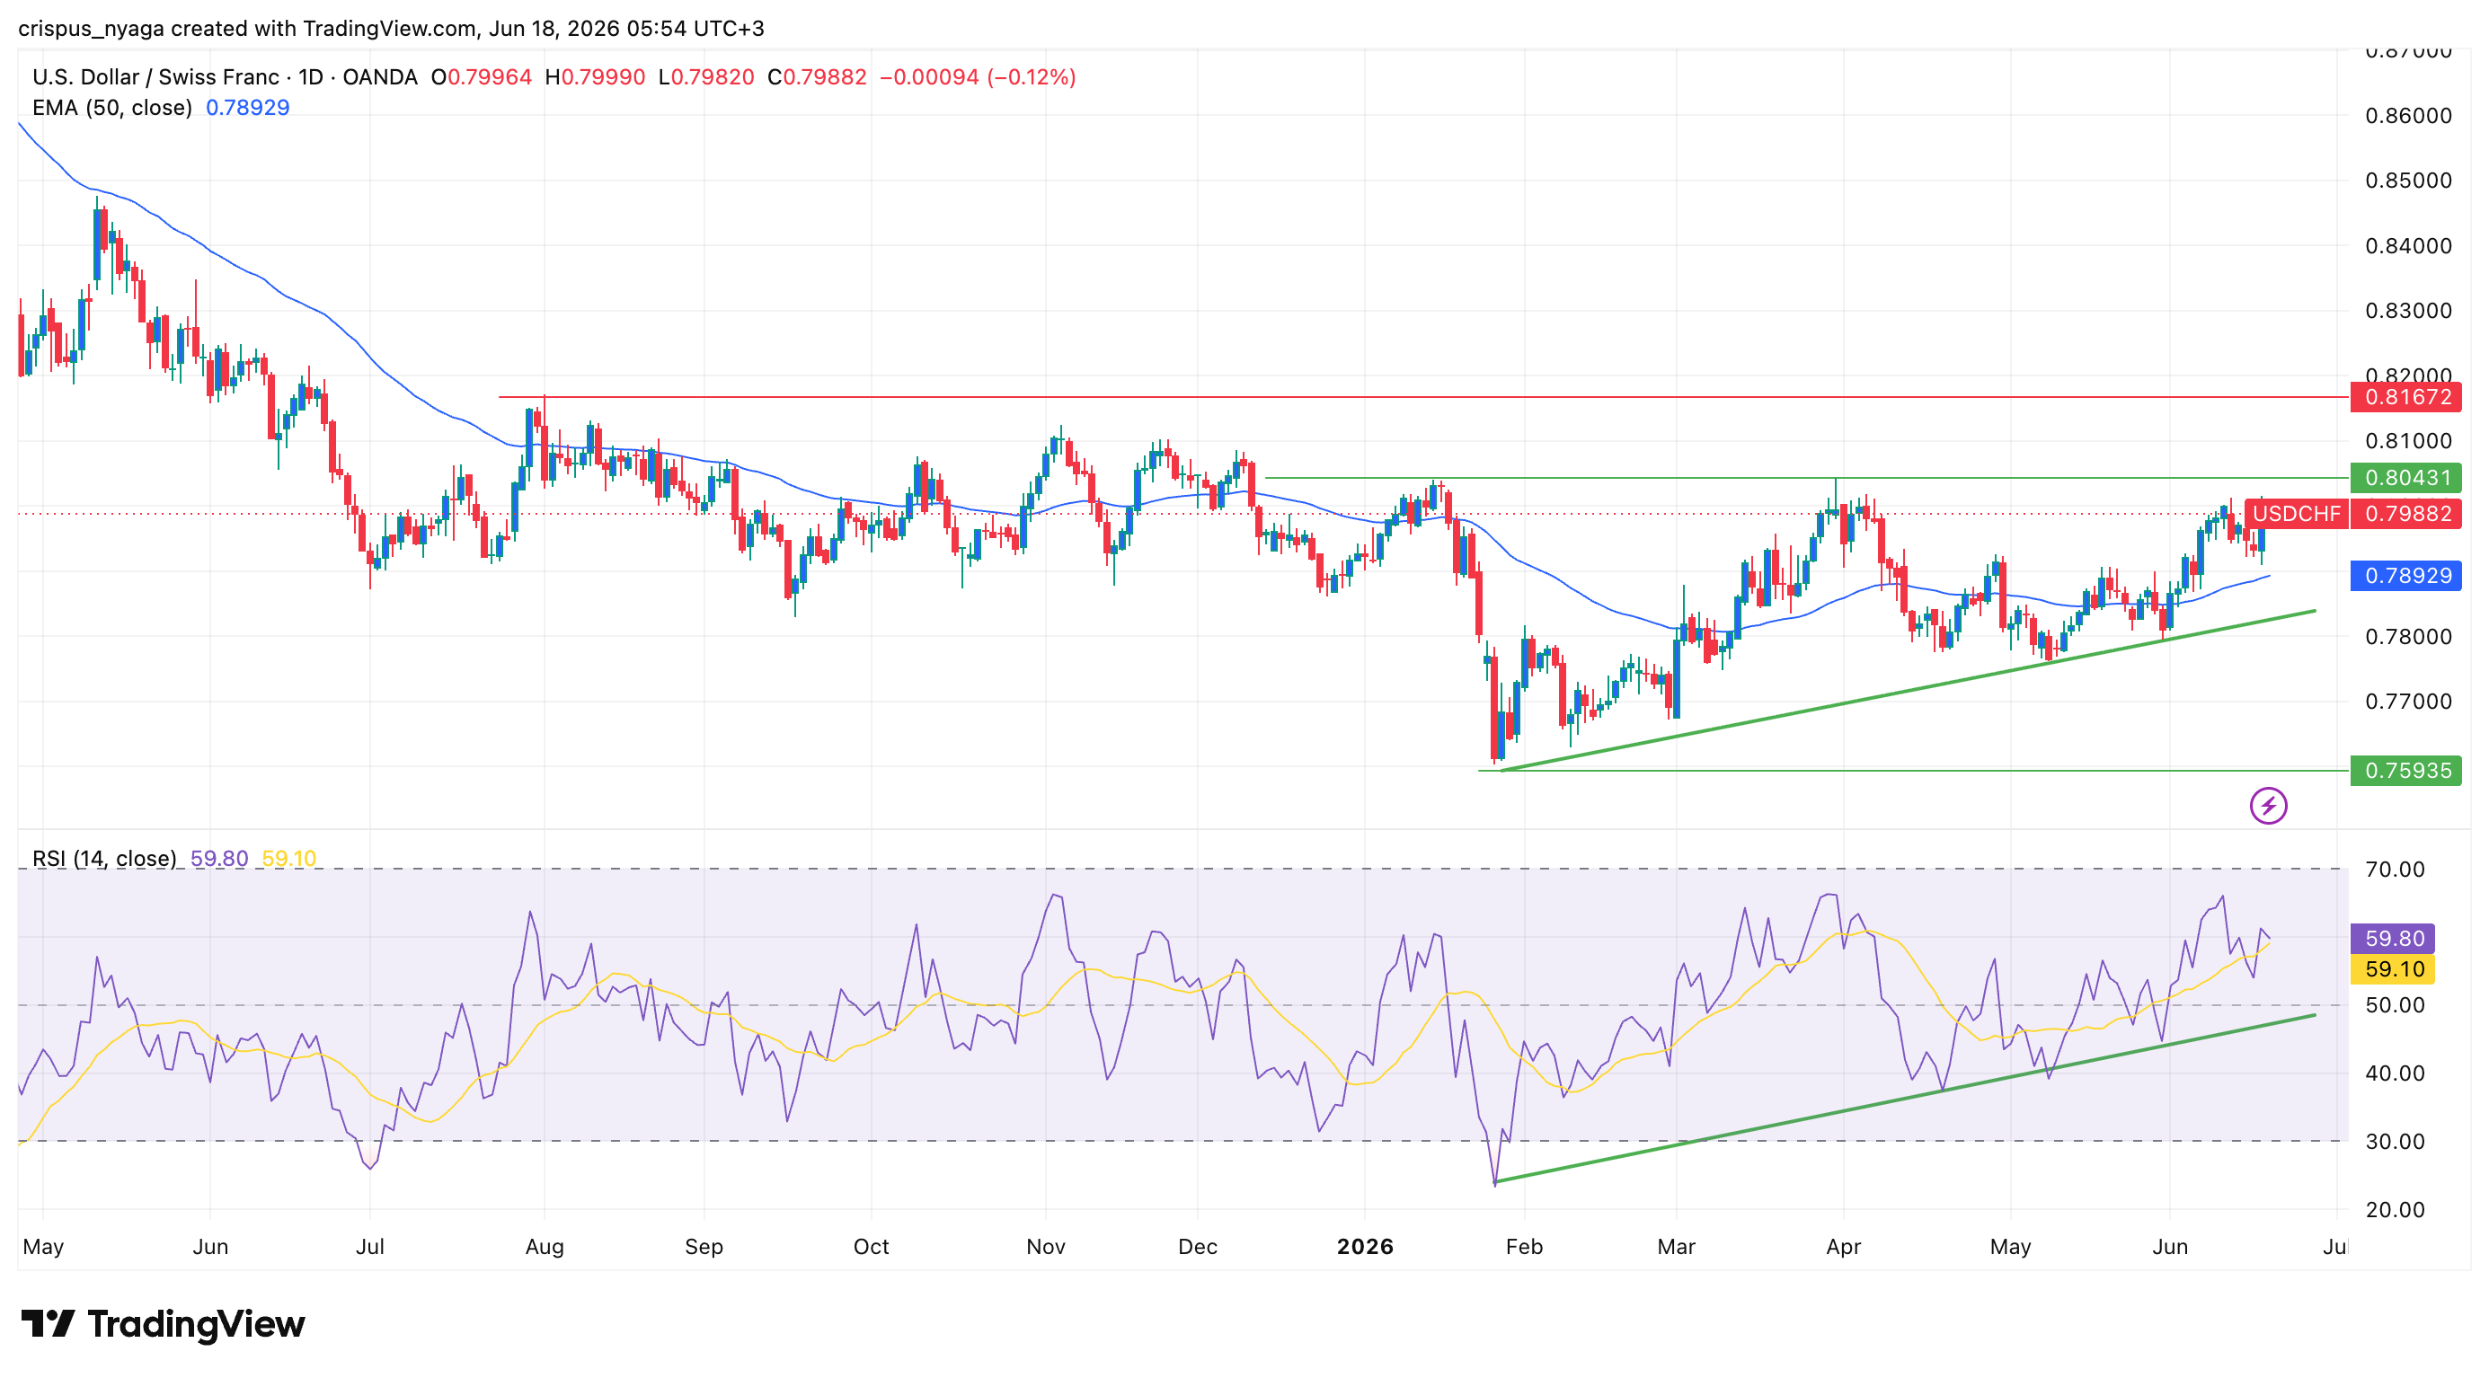Click the Apr label on time axis
The image size is (2489, 1378).
pos(1843,1247)
